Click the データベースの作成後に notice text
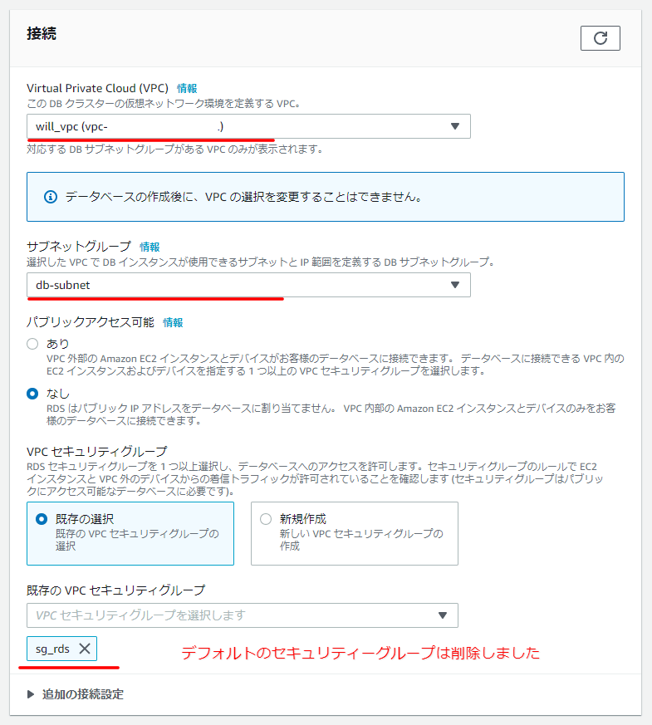This screenshot has height=725, width=652. click(x=243, y=197)
